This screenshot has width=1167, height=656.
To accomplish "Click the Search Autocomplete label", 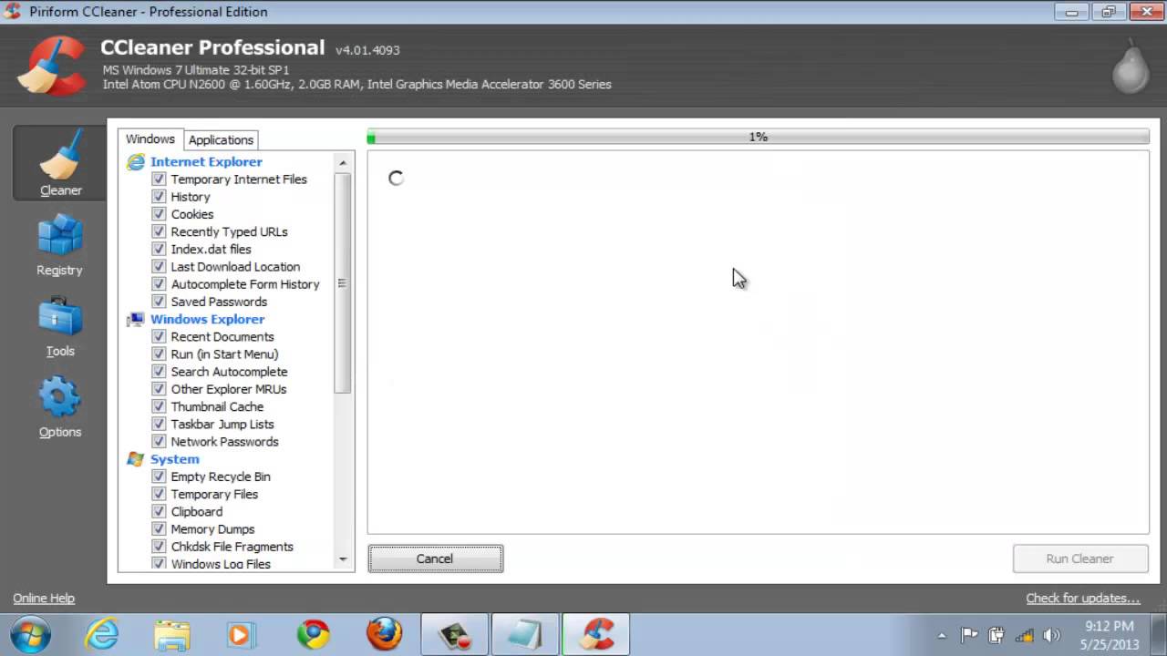I will [x=229, y=372].
